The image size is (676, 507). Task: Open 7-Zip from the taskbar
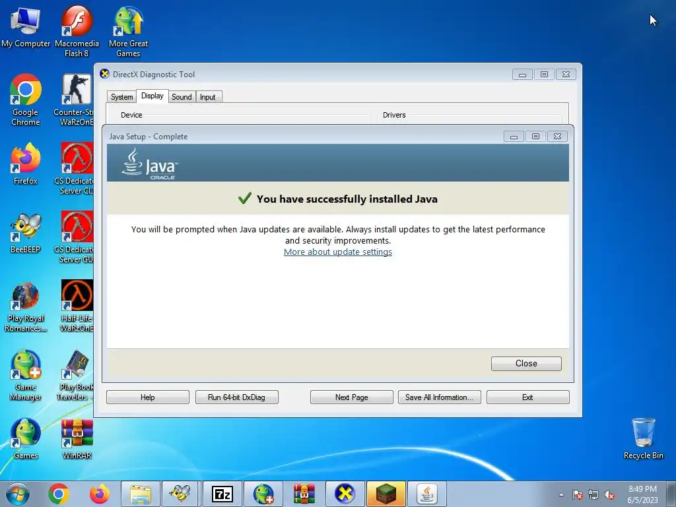[x=222, y=494]
